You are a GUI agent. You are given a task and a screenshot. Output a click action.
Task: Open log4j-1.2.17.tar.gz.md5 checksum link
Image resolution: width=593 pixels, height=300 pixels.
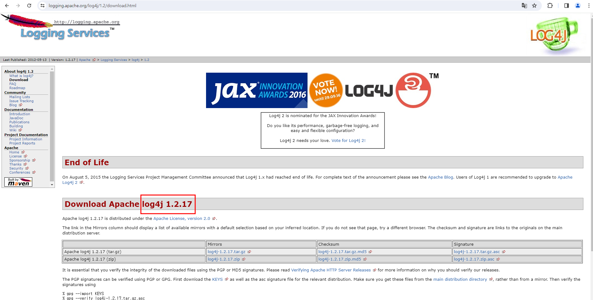342,252
